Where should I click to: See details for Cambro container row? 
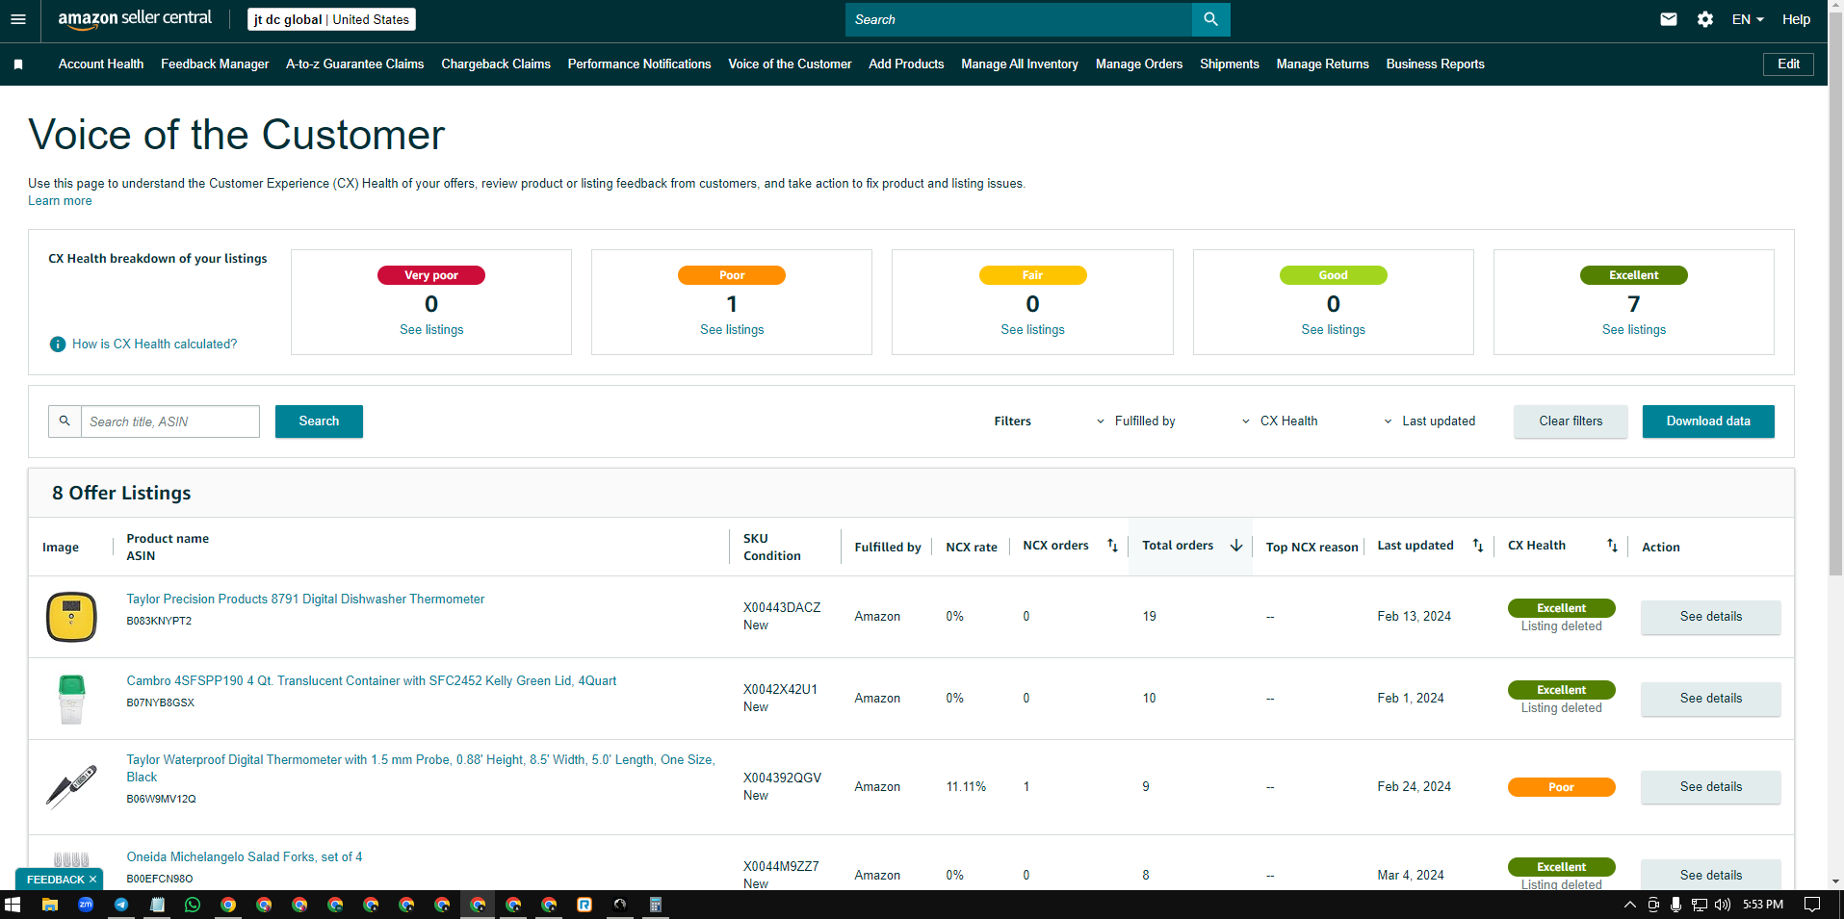click(x=1711, y=699)
